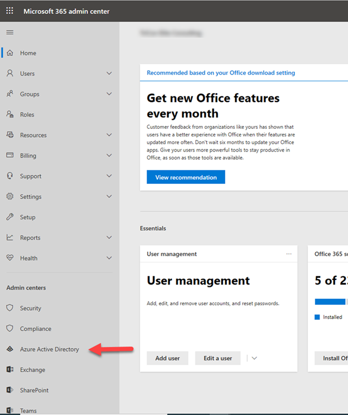Click the Compliance shield icon
Image resolution: width=348 pixels, height=415 pixels.
click(x=10, y=329)
